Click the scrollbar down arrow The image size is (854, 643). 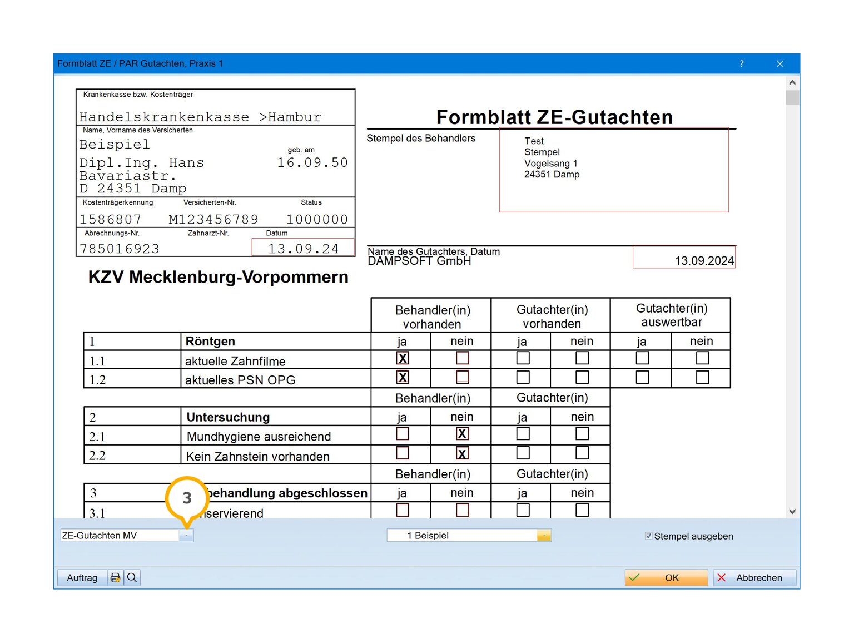(792, 511)
